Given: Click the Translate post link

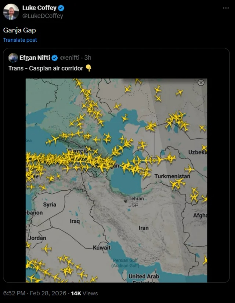Looking at the screenshot, I should (20, 40).
